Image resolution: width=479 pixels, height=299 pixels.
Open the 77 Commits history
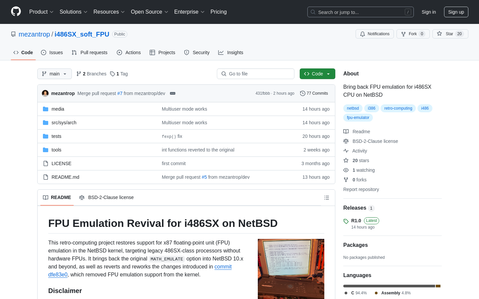314,93
